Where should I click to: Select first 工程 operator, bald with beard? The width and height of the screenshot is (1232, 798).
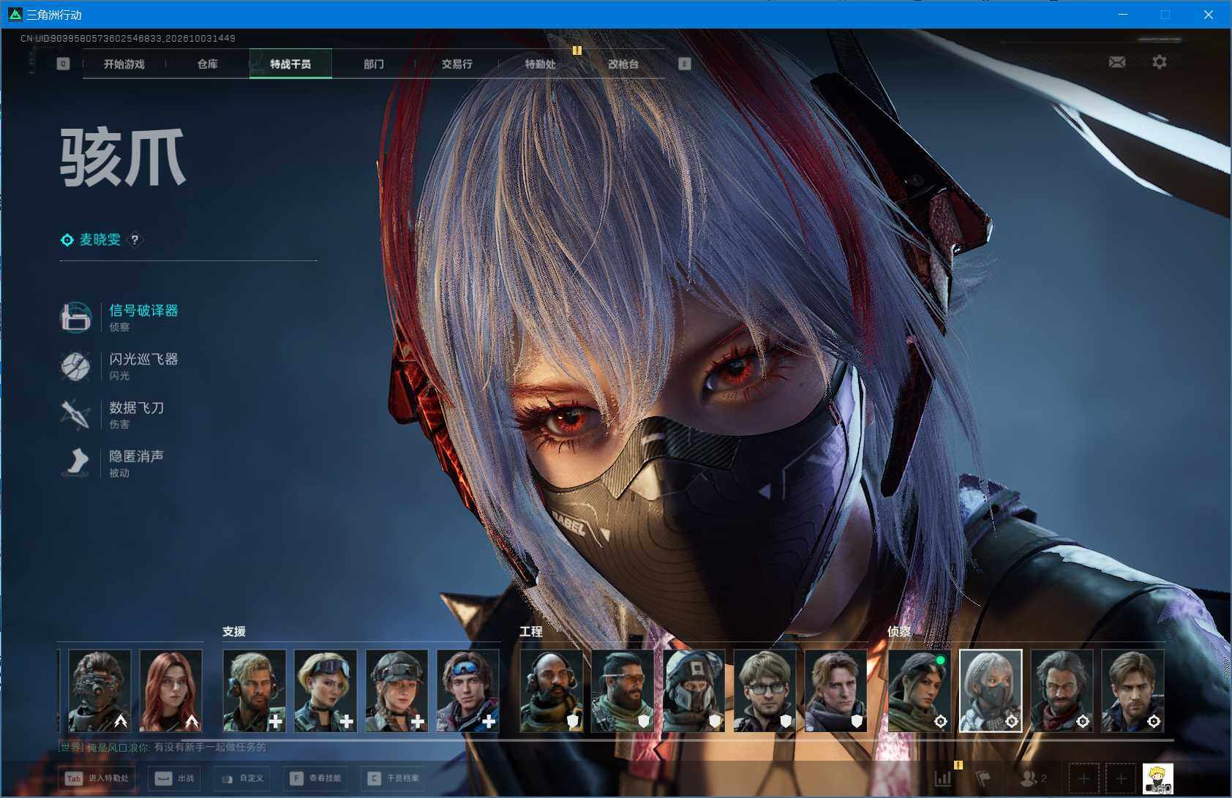coord(552,691)
